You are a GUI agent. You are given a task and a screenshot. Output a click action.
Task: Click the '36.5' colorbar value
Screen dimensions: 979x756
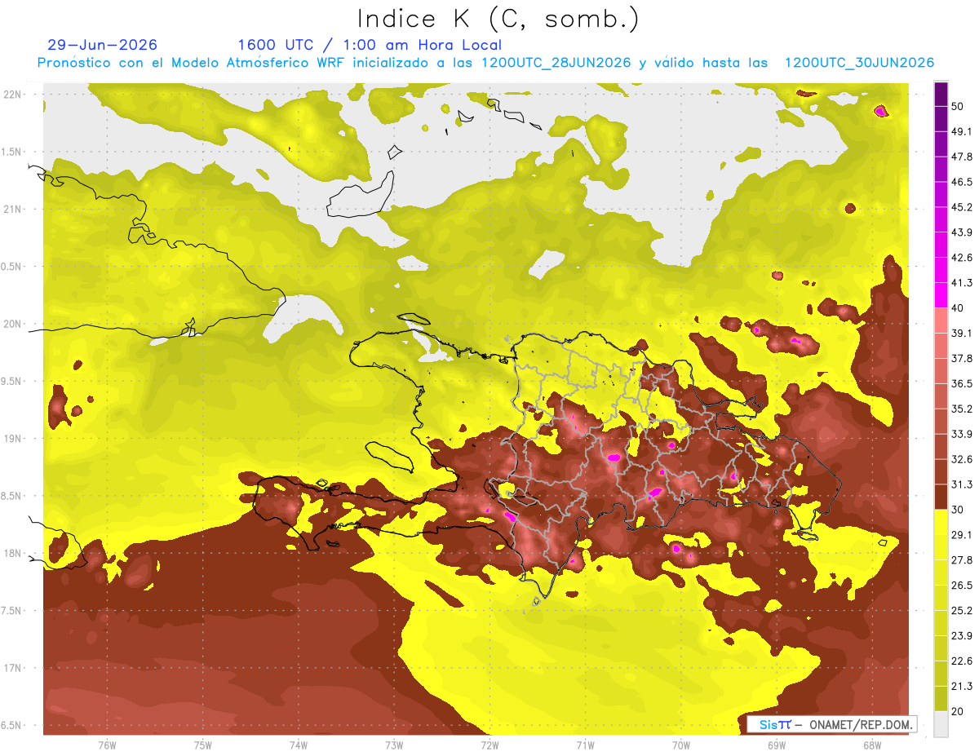coord(962,383)
